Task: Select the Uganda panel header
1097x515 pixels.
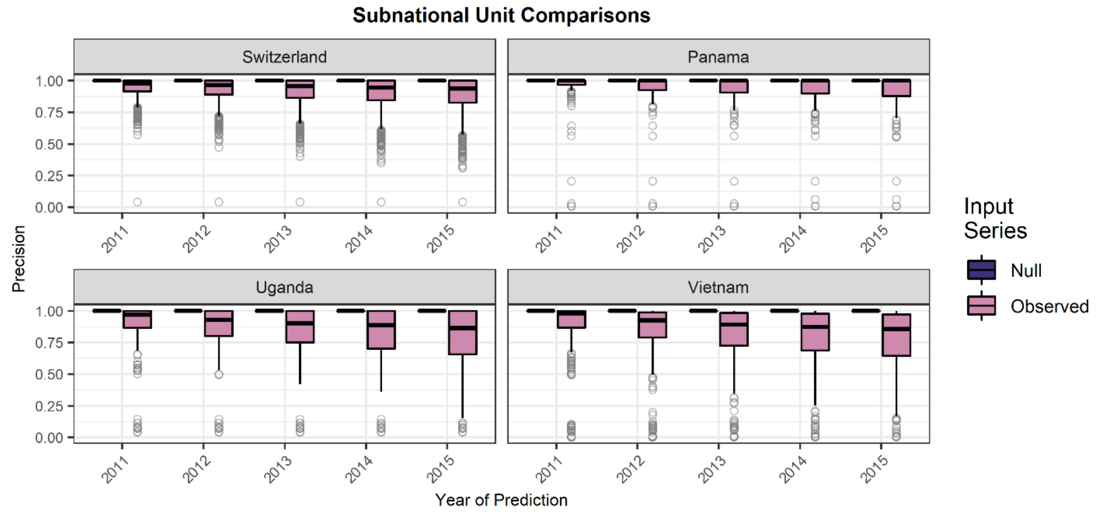Action: [285, 287]
